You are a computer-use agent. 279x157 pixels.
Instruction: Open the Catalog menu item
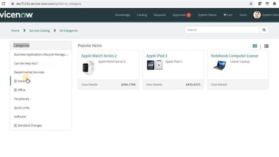(142, 15)
